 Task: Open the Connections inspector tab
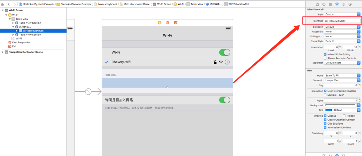[350, 4]
